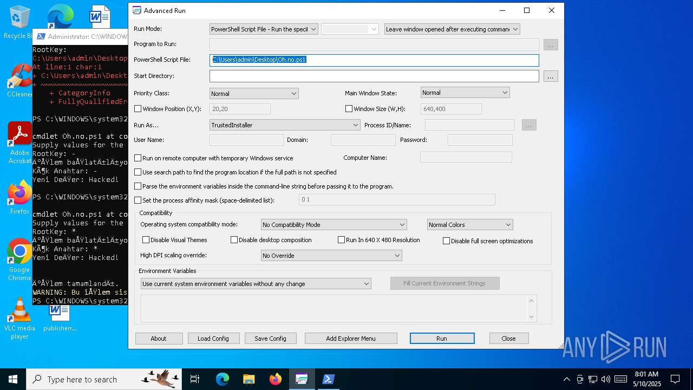Image resolution: width=693 pixels, height=390 pixels.
Task: Open VLC media player desktop shortcut
Action: (x=20, y=318)
